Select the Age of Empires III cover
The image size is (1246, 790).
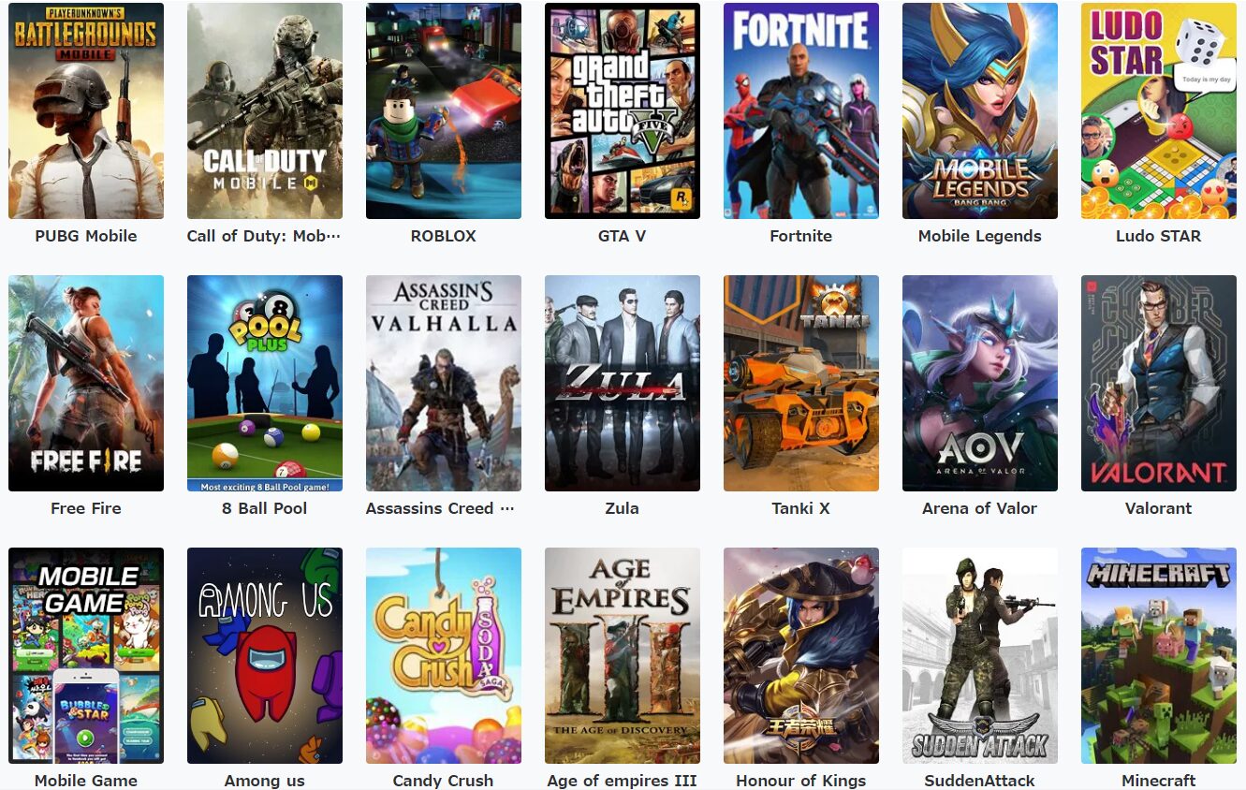click(623, 655)
